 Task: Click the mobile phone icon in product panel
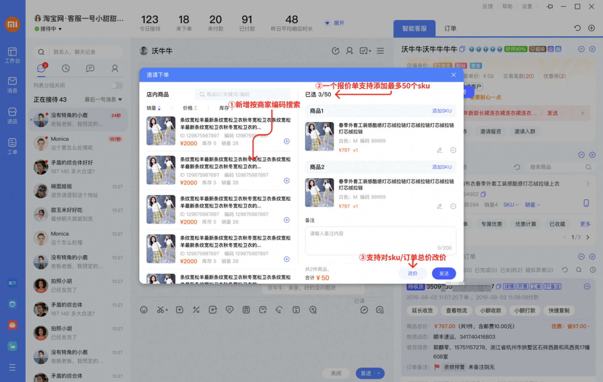coord(586,203)
